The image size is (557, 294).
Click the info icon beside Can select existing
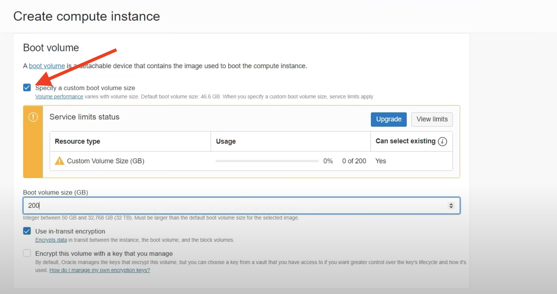pos(442,141)
